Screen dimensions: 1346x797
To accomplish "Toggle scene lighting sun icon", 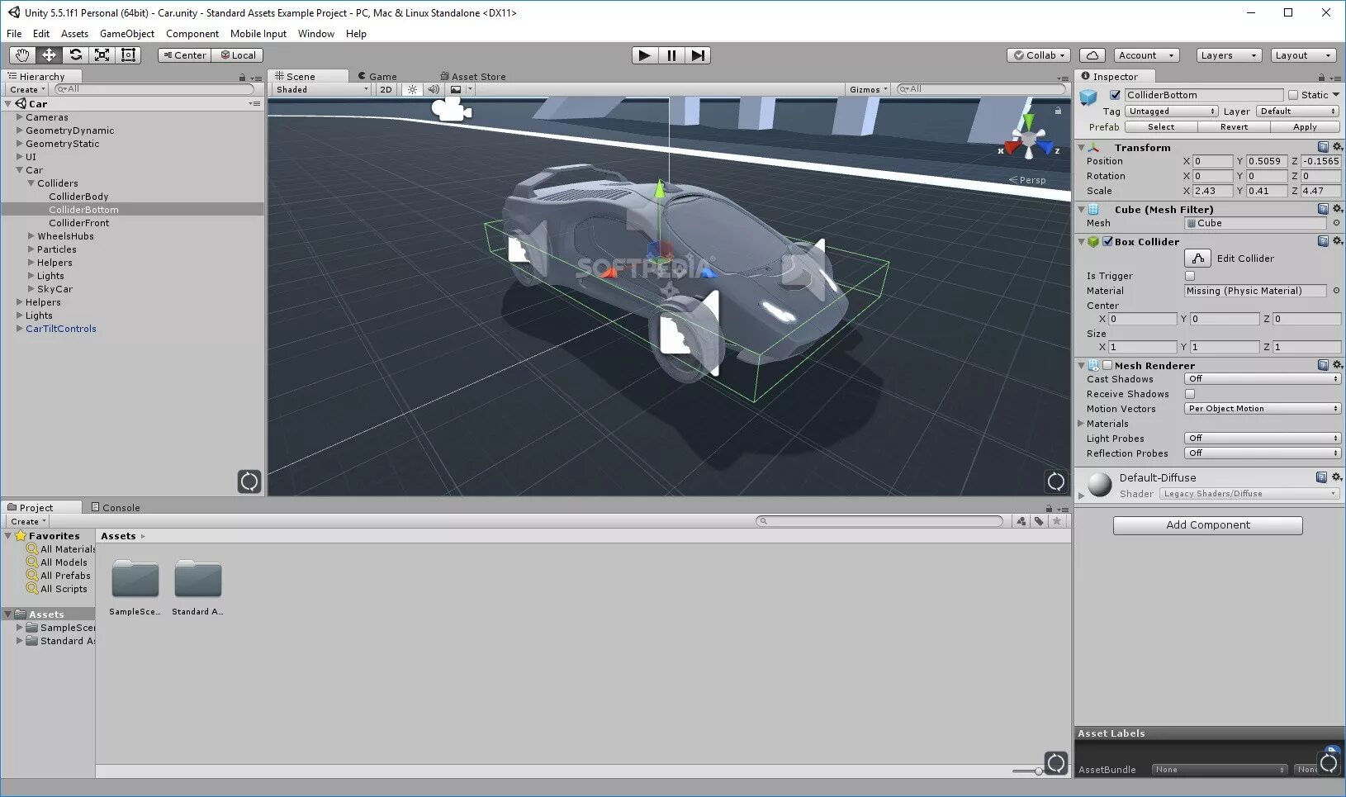I will [412, 89].
